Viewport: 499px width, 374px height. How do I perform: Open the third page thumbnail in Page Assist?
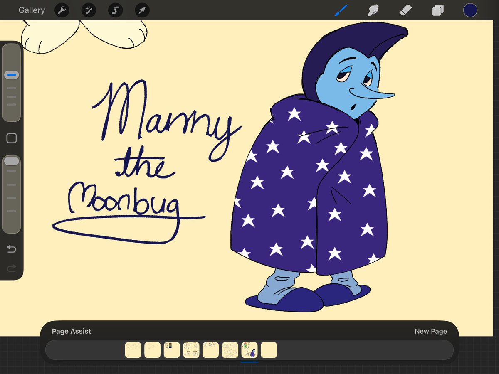click(172, 350)
